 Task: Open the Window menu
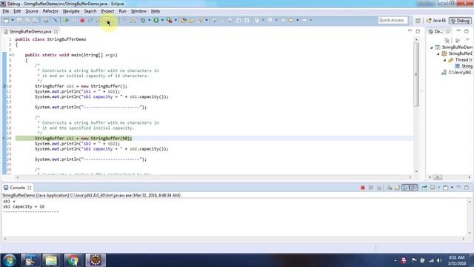(x=138, y=11)
